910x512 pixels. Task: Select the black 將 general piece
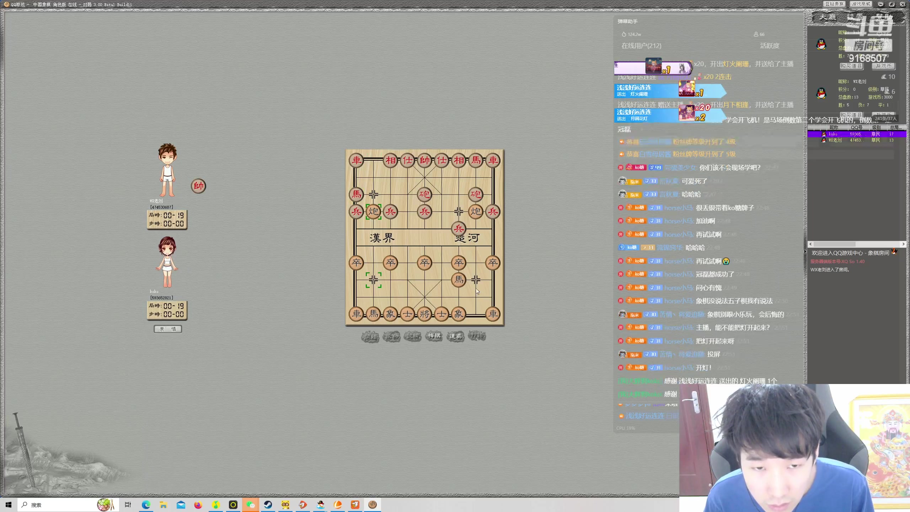(x=424, y=314)
